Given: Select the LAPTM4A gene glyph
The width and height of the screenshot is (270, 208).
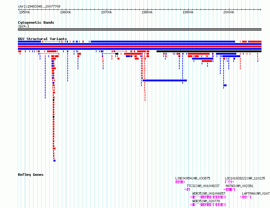Looking at the screenshot, I should pyautogui.click(x=245, y=197).
